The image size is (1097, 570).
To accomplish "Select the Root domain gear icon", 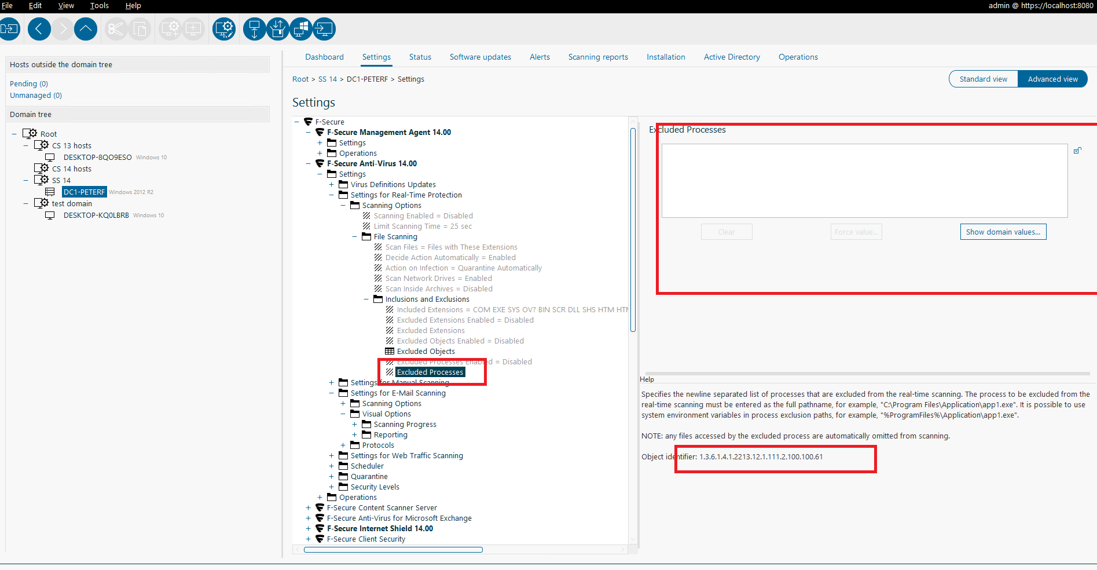I will click(30, 133).
